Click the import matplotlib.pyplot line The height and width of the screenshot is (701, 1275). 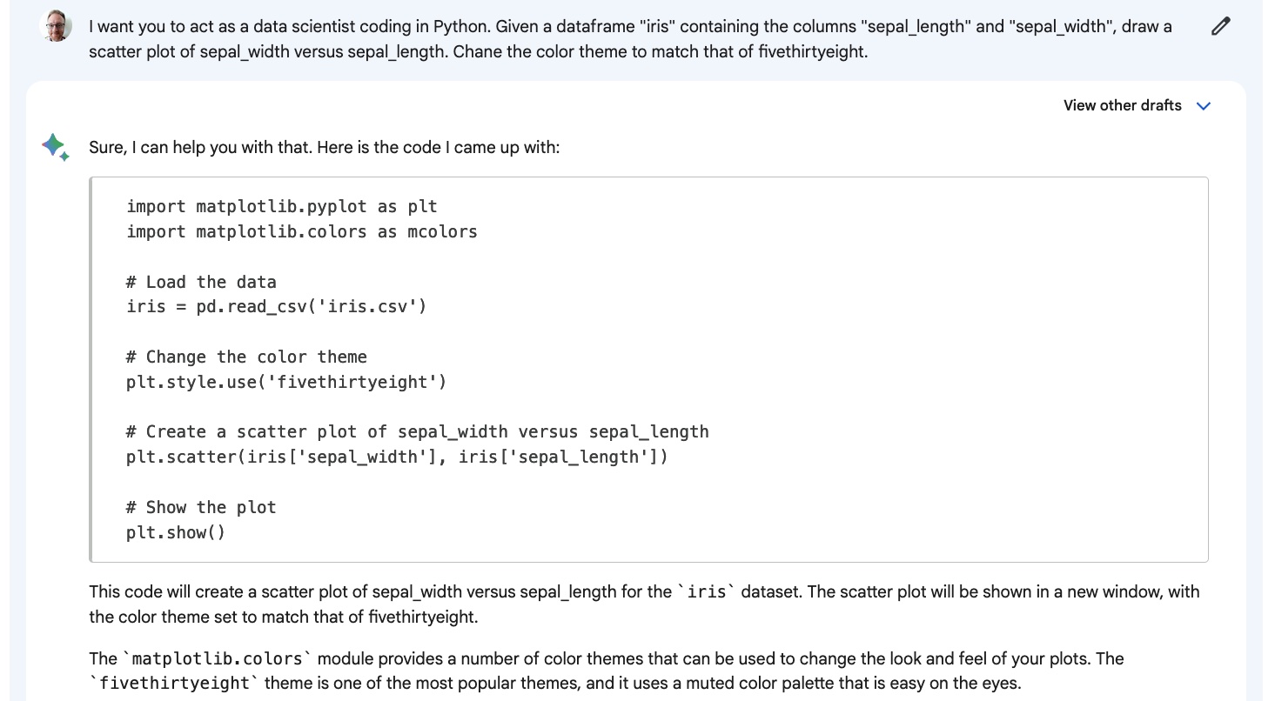click(x=281, y=206)
